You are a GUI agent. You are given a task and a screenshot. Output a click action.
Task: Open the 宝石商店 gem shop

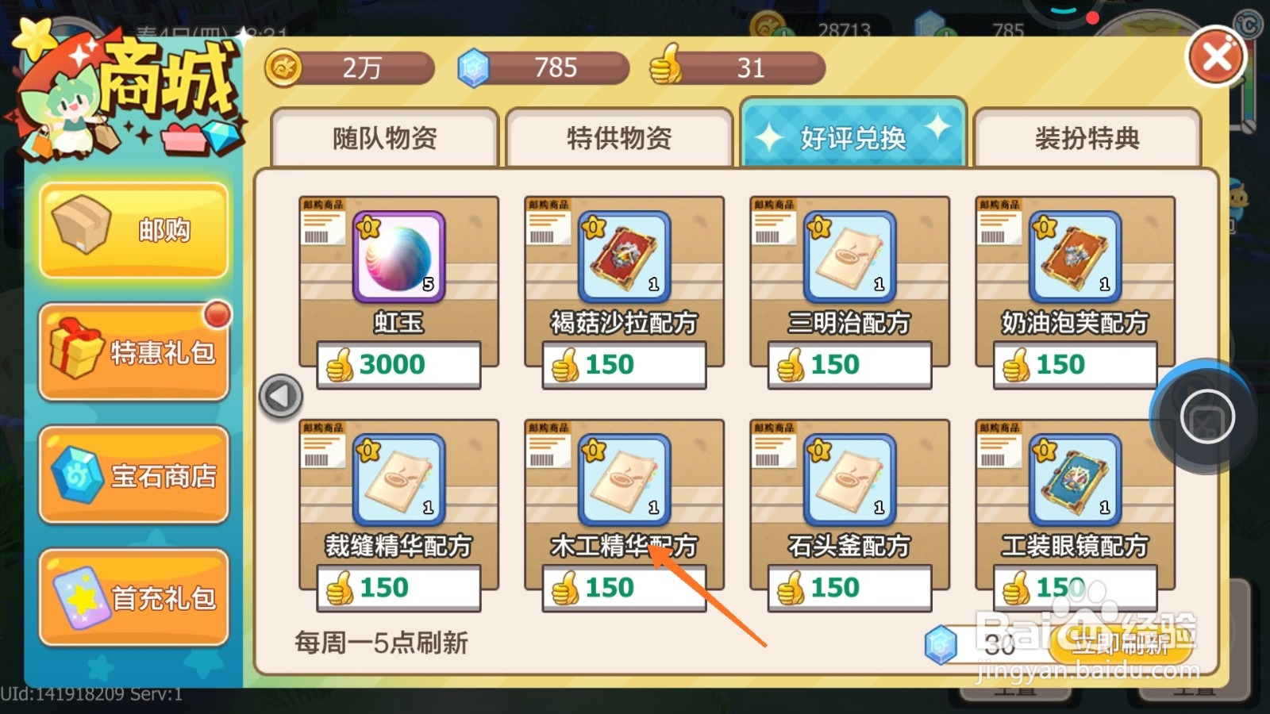pyautogui.click(x=133, y=475)
